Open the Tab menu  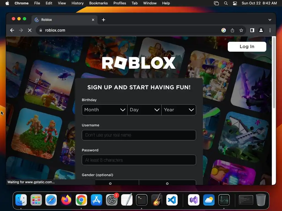(134, 3)
